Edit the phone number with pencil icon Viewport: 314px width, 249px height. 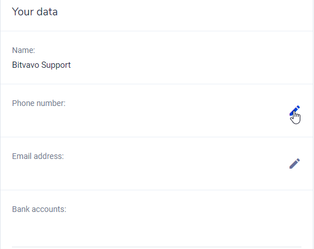point(295,111)
